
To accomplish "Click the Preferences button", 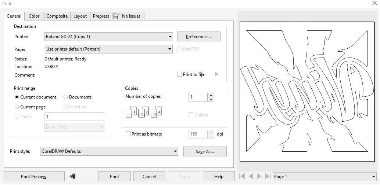I will tap(198, 37).
